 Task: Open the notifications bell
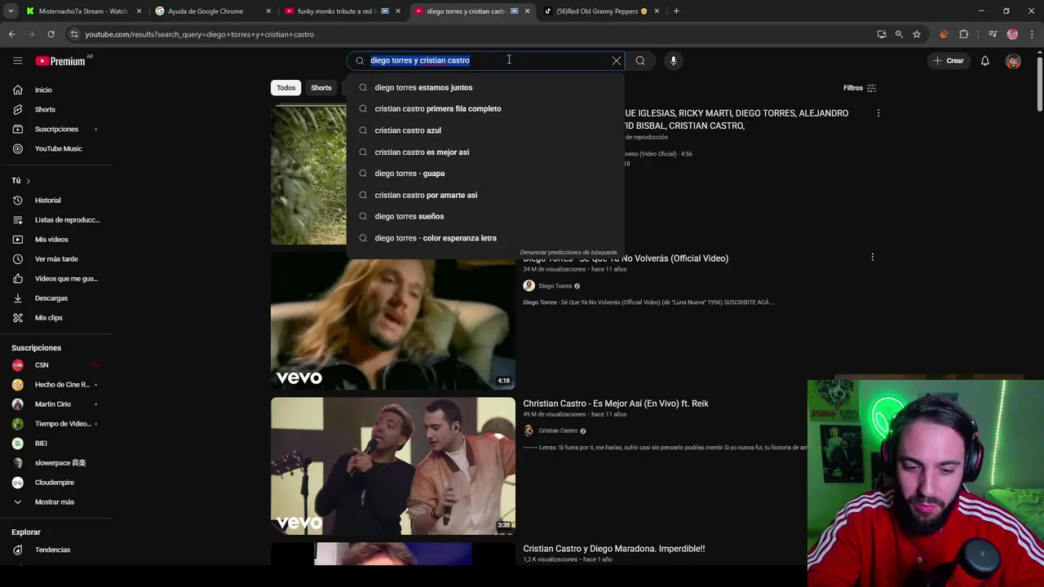click(985, 60)
